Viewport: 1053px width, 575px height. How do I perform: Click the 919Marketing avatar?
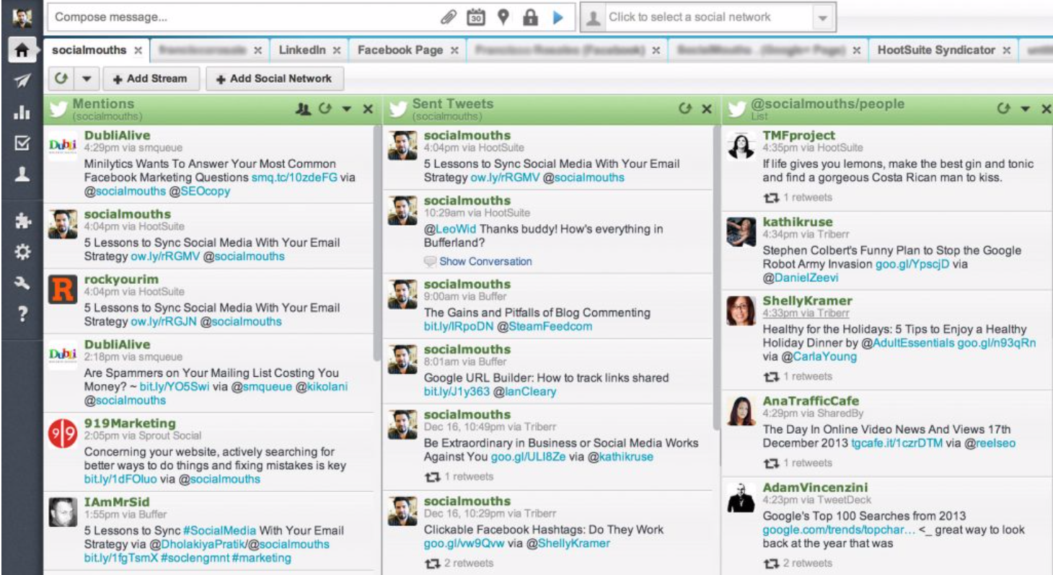[x=63, y=433]
